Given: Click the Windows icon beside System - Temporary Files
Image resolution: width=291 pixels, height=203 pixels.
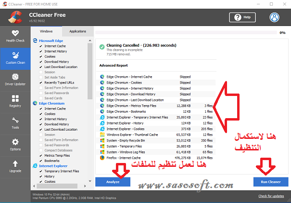Looking at the screenshot, I should coord(102,146).
